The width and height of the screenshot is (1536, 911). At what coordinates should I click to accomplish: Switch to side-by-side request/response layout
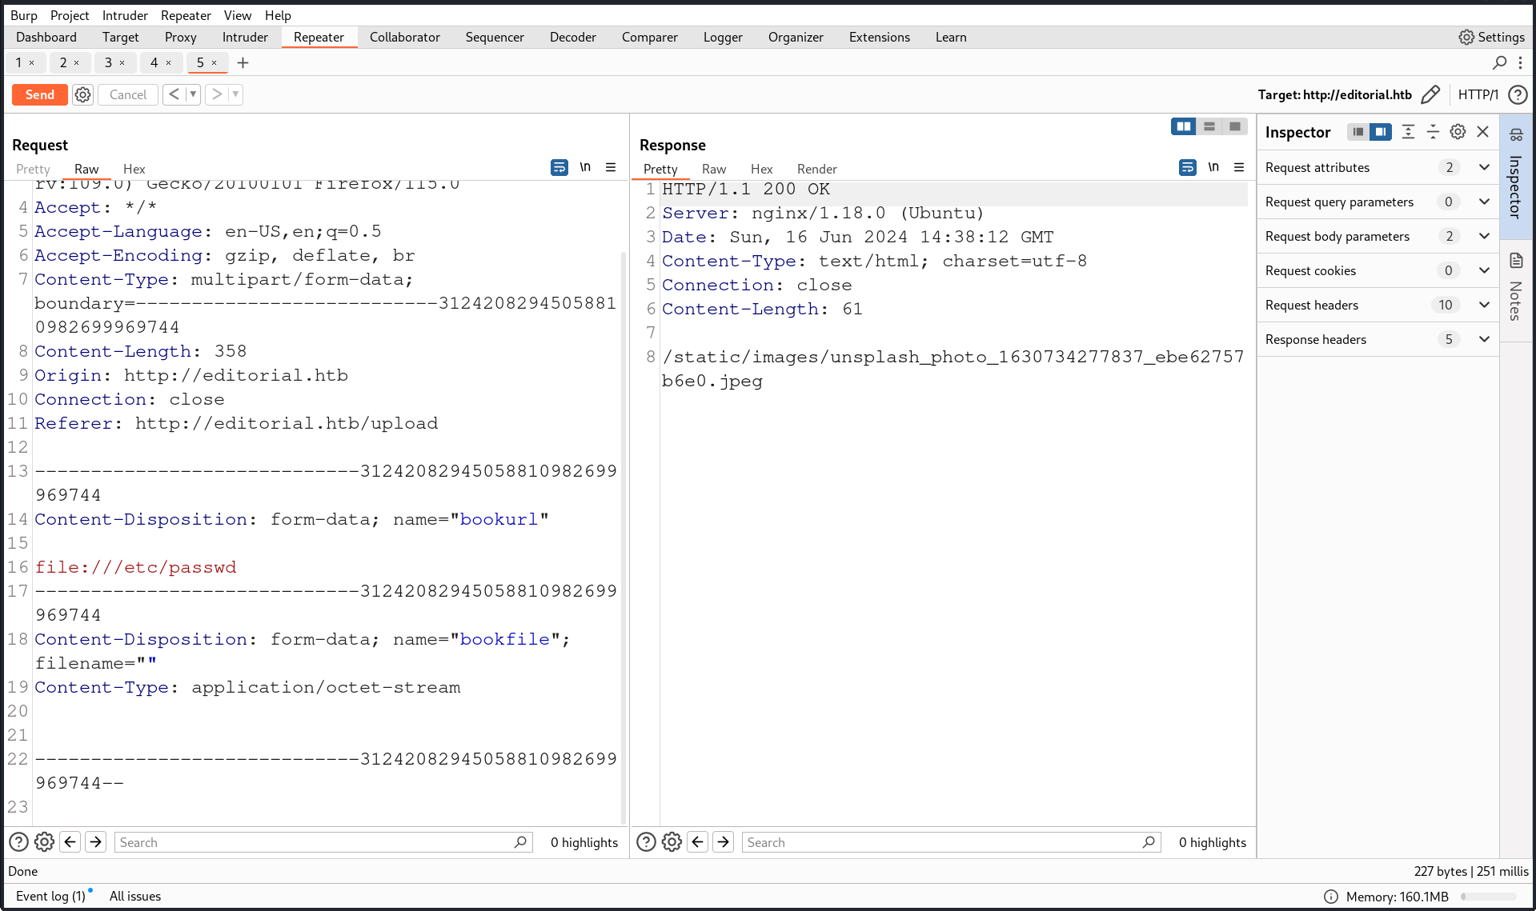pos(1183,126)
